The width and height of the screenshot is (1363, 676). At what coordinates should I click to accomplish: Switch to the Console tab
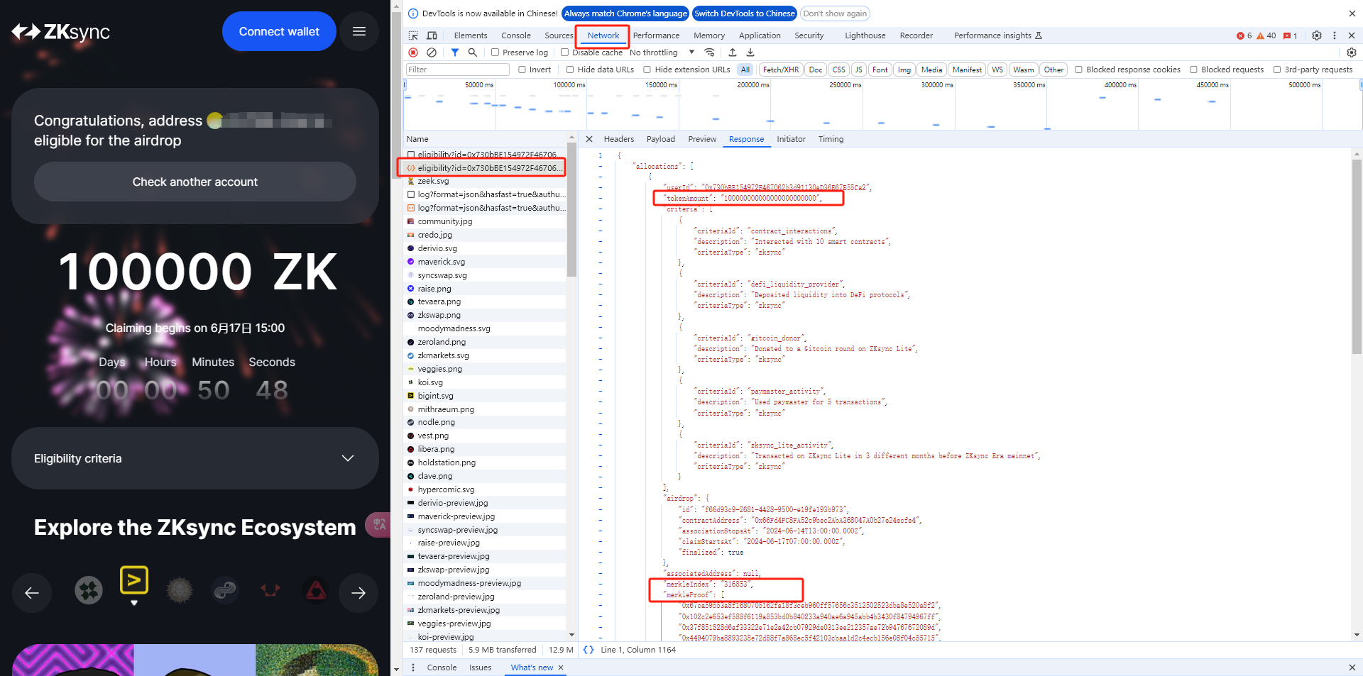click(x=516, y=35)
